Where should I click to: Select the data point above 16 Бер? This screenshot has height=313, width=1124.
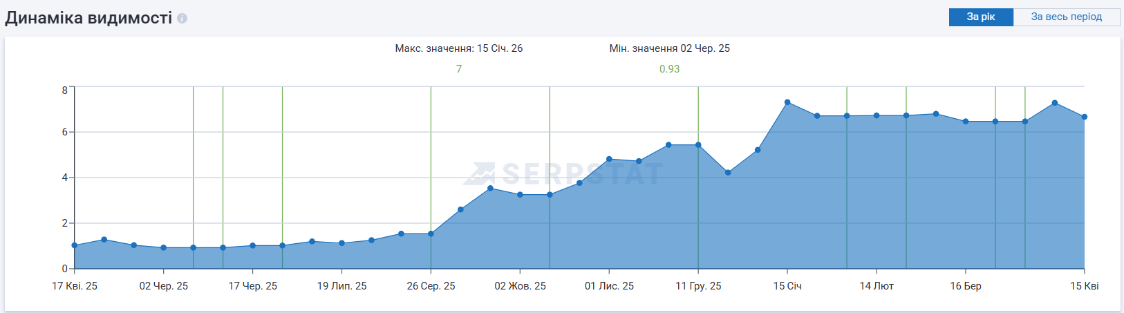tap(966, 122)
